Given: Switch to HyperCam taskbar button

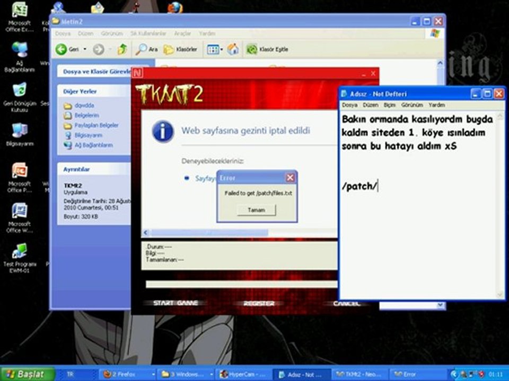Looking at the screenshot, I should pyautogui.click(x=244, y=375).
